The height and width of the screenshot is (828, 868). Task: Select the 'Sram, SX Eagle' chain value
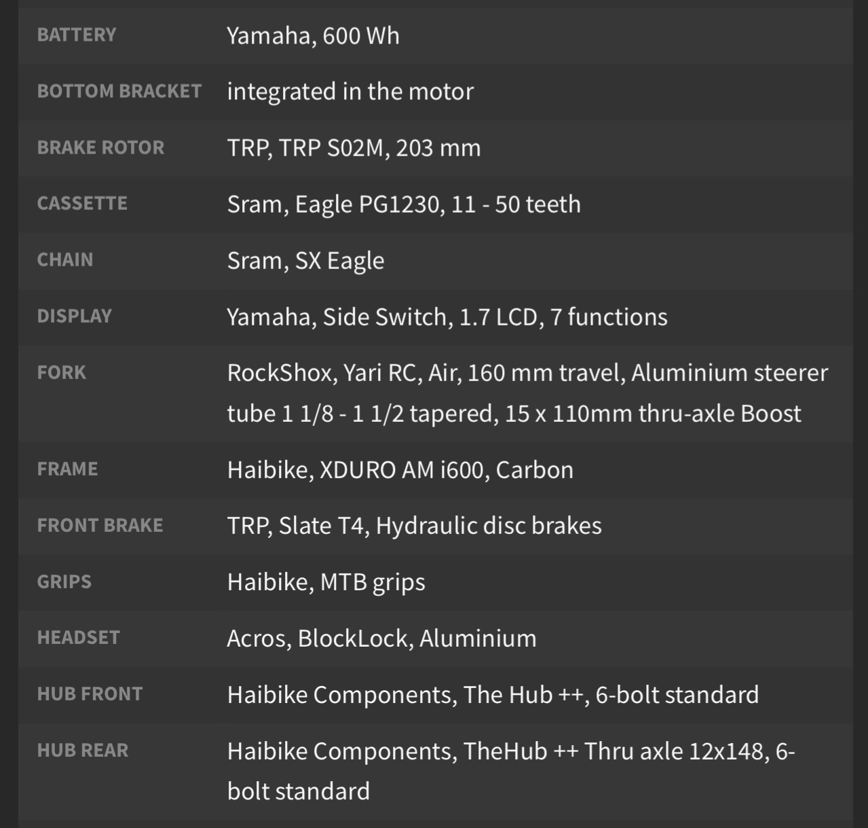tap(305, 261)
